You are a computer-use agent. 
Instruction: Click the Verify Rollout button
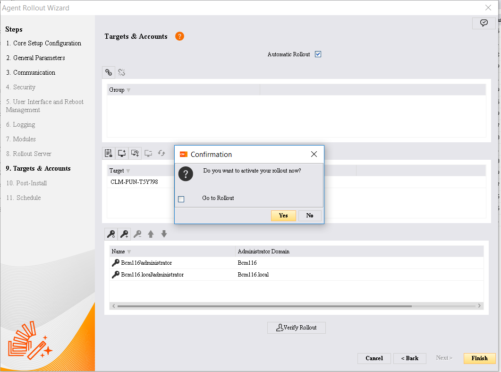(297, 328)
